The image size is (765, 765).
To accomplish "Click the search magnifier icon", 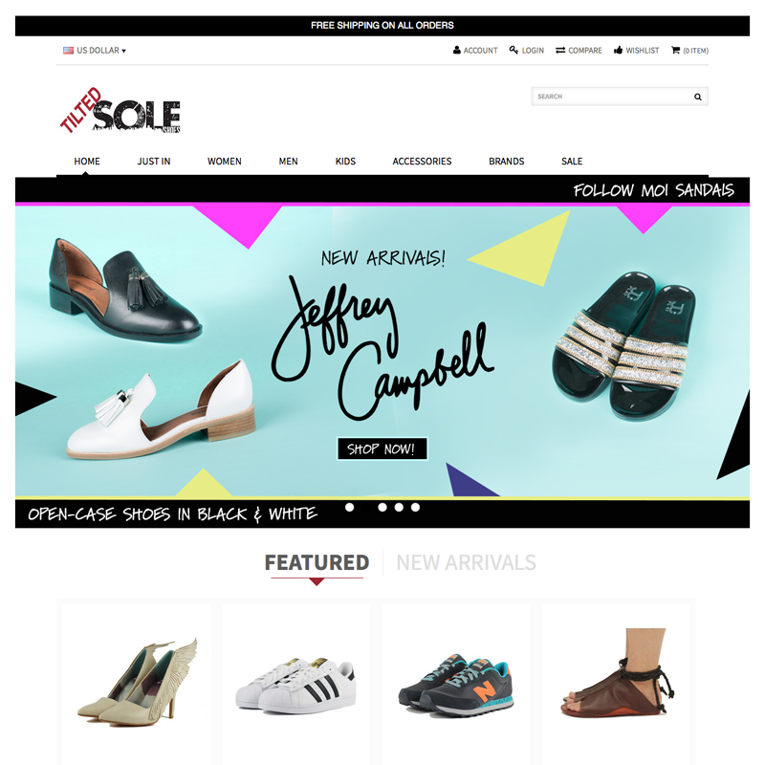I will point(698,97).
